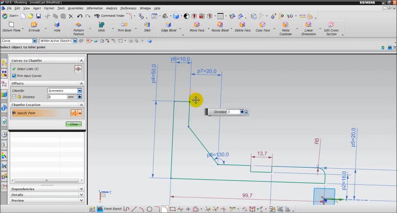Click the p6=10,0 dimension label

click(x=180, y=59)
